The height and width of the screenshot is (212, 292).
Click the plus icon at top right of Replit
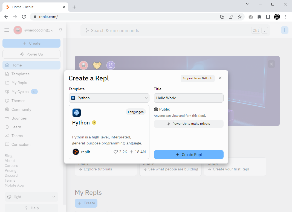click(285, 30)
